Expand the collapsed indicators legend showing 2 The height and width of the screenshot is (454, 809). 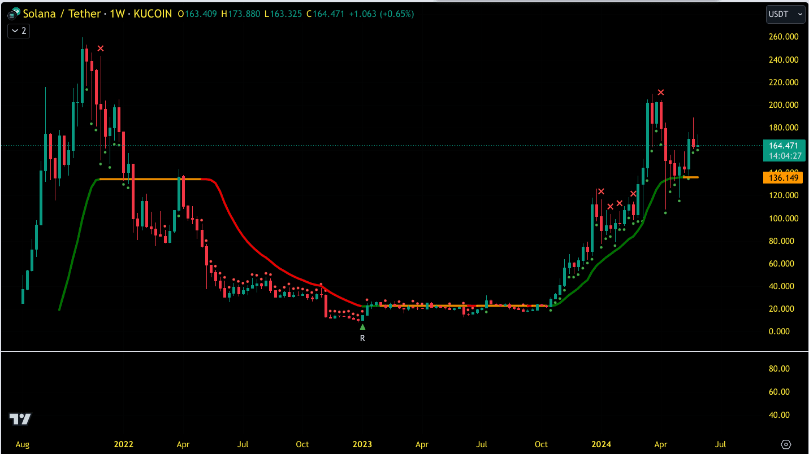19,31
